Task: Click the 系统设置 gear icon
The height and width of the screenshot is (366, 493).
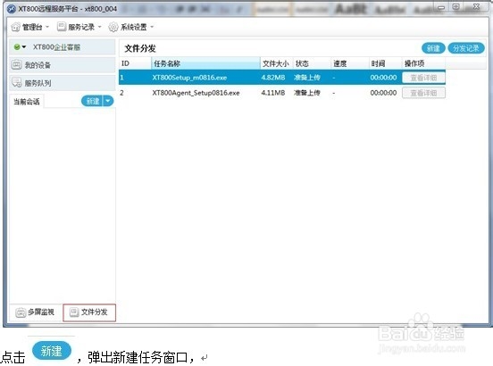Action: (x=113, y=27)
